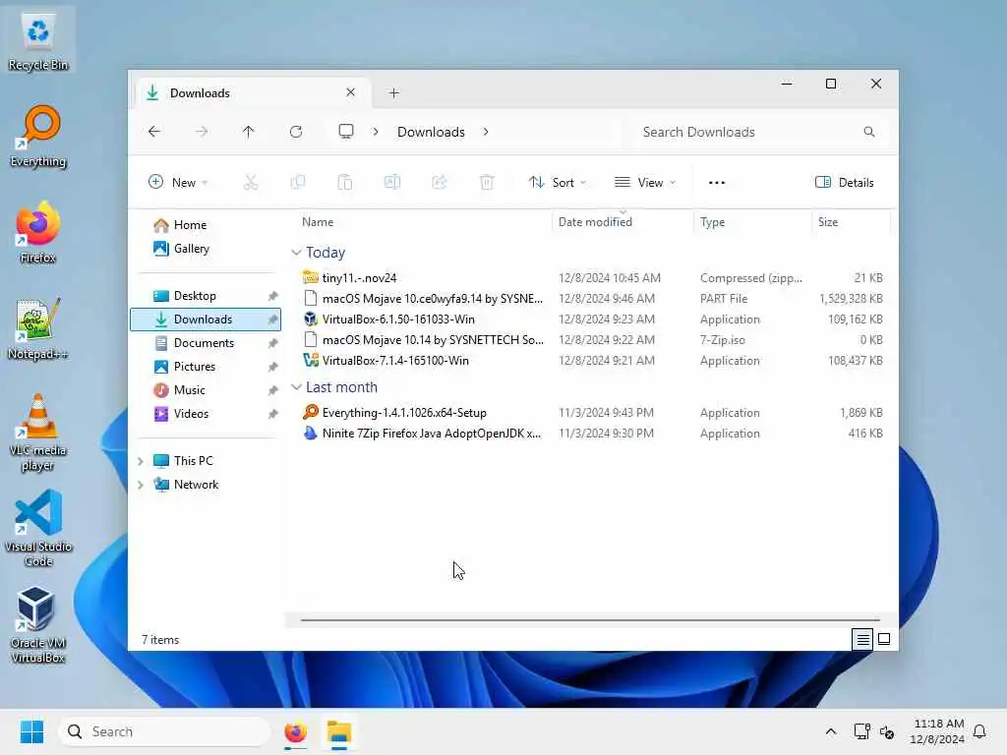Expand chevron before Downloads in address bar
This screenshot has height=755, width=1007.
[376, 132]
